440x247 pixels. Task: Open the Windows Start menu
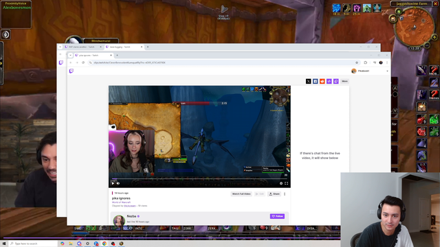[x=4, y=244]
